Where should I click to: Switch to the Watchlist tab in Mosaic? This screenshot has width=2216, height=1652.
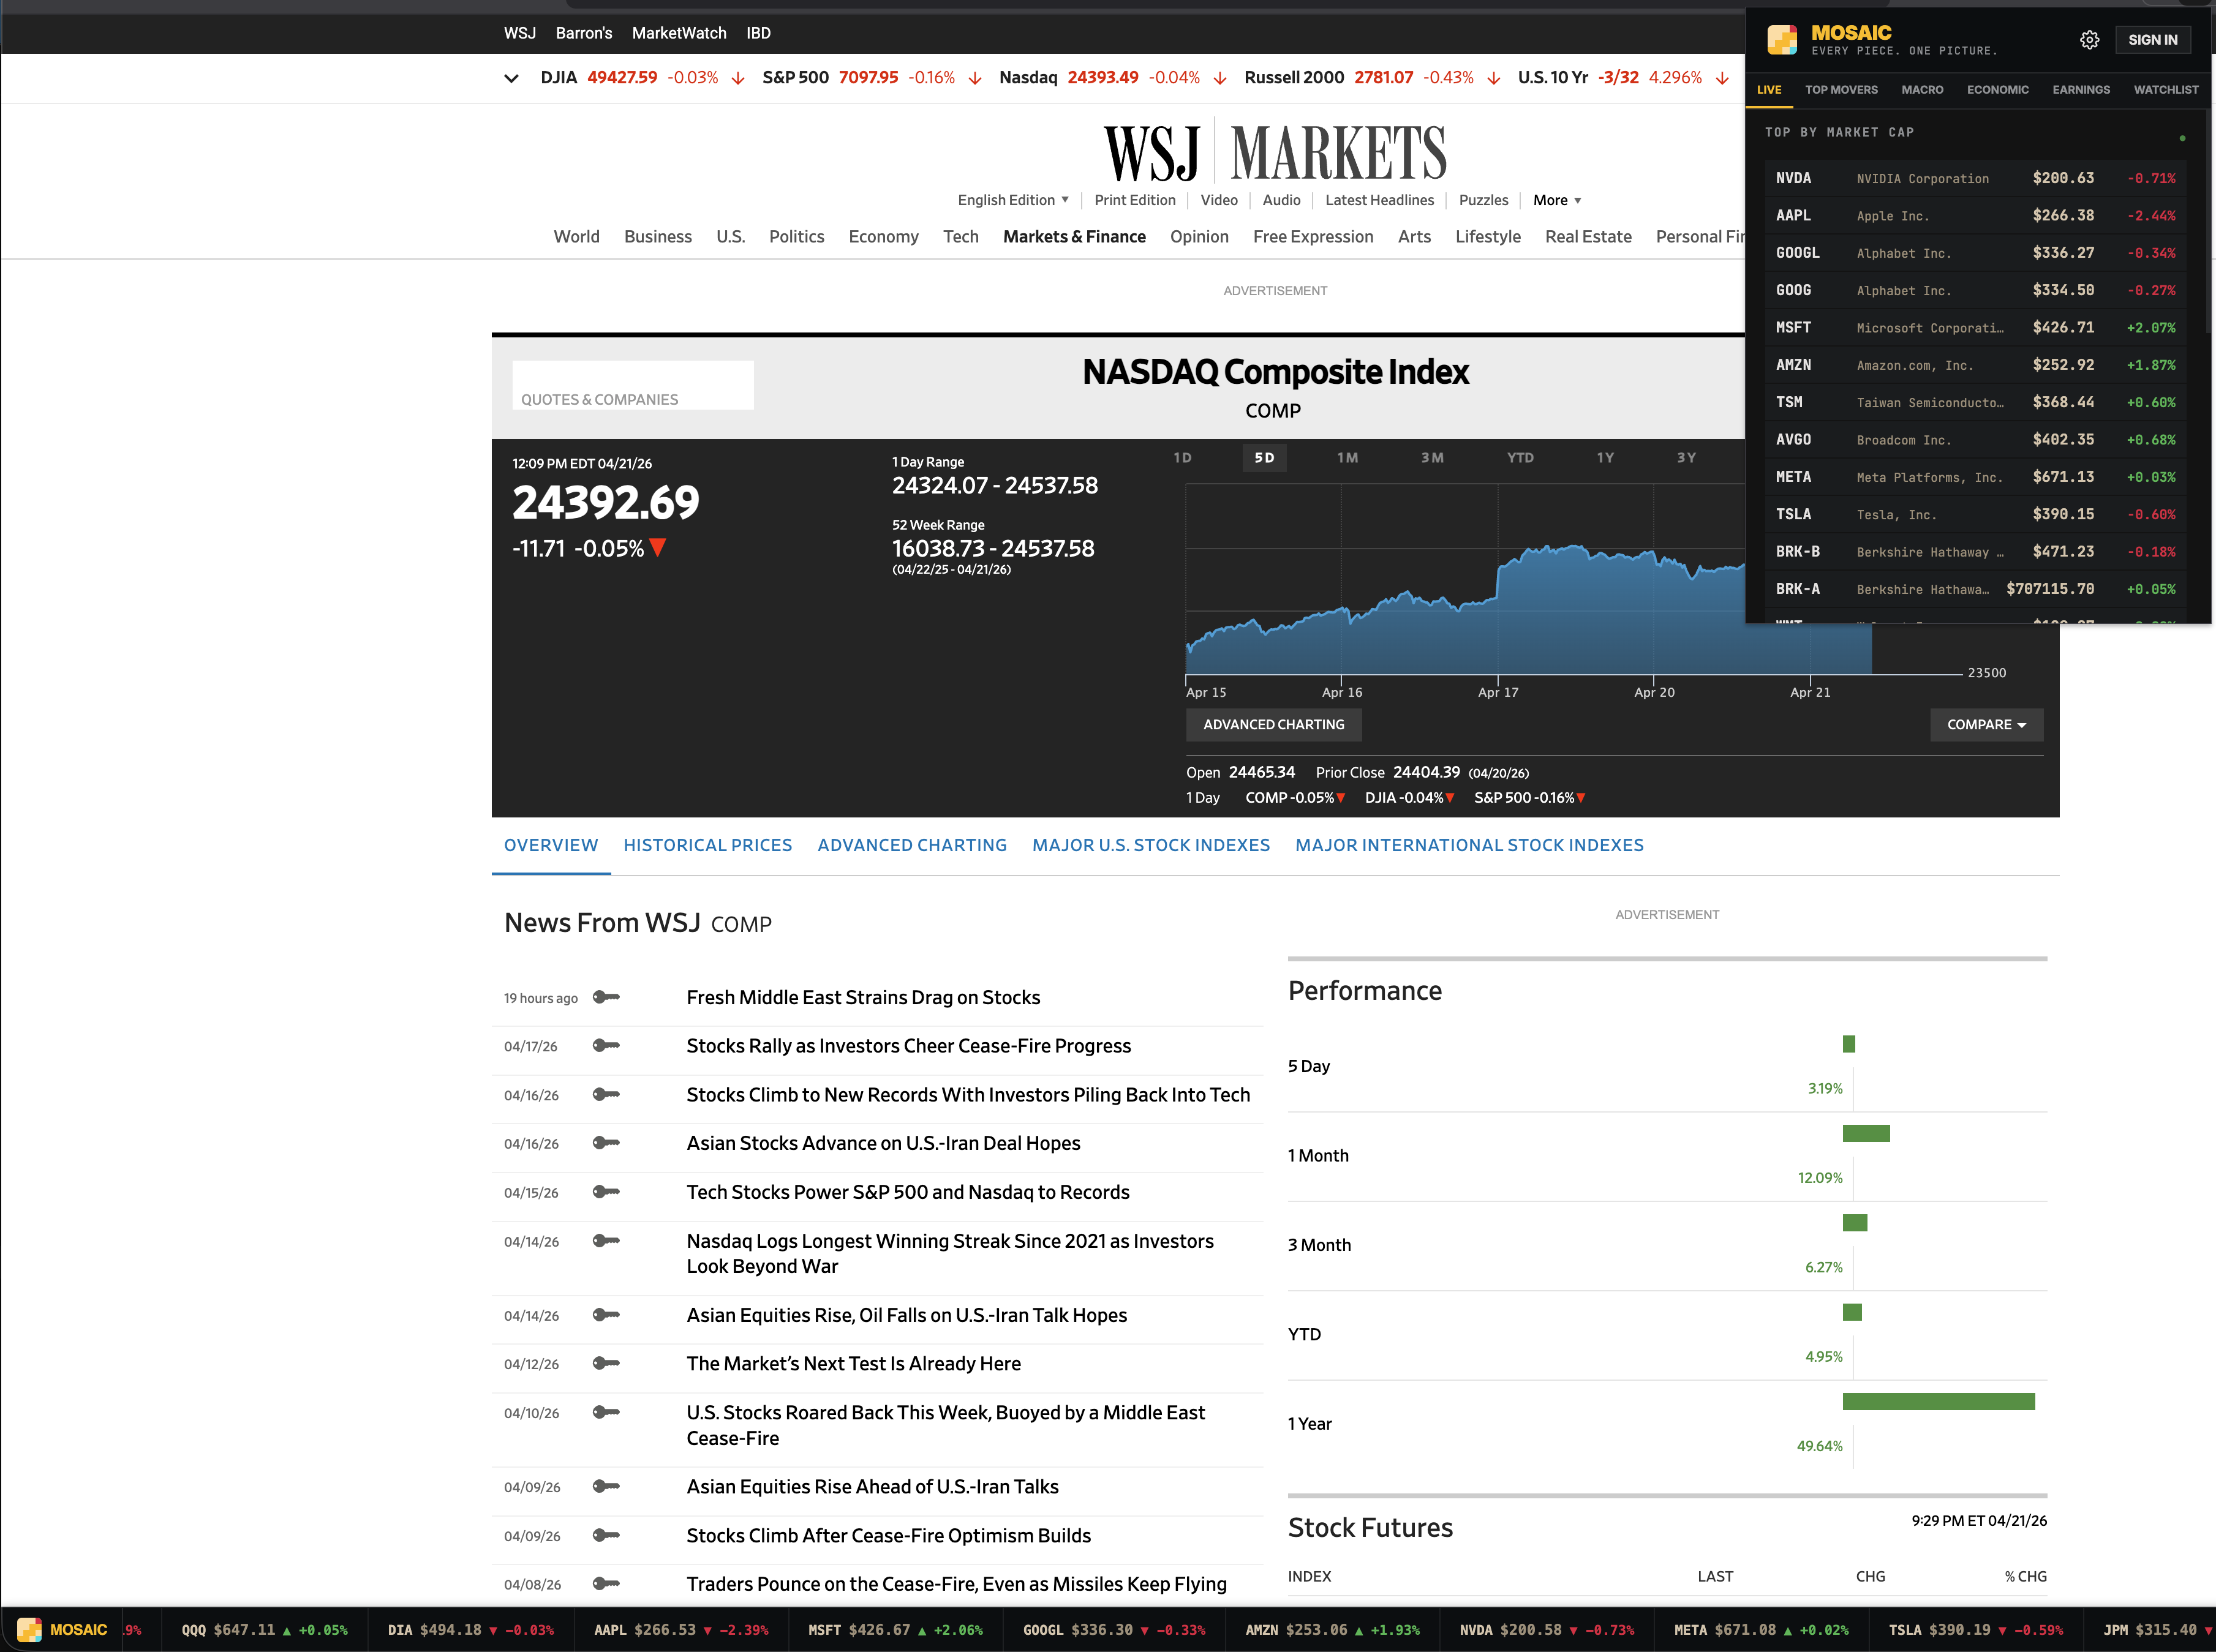point(2166,90)
